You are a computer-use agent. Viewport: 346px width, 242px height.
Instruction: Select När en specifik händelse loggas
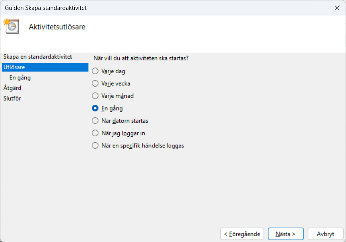click(x=95, y=145)
